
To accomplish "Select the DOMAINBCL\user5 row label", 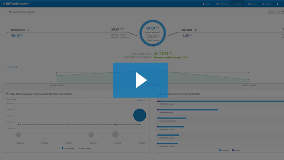I will coord(167,138).
